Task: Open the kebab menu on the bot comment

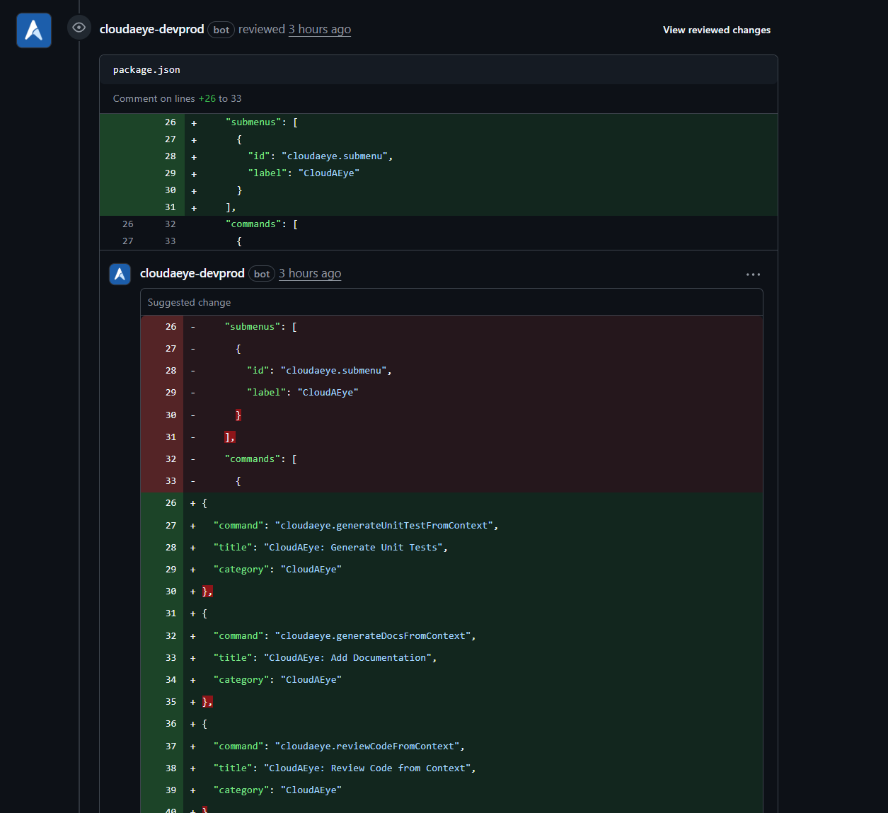Action: [753, 274]
